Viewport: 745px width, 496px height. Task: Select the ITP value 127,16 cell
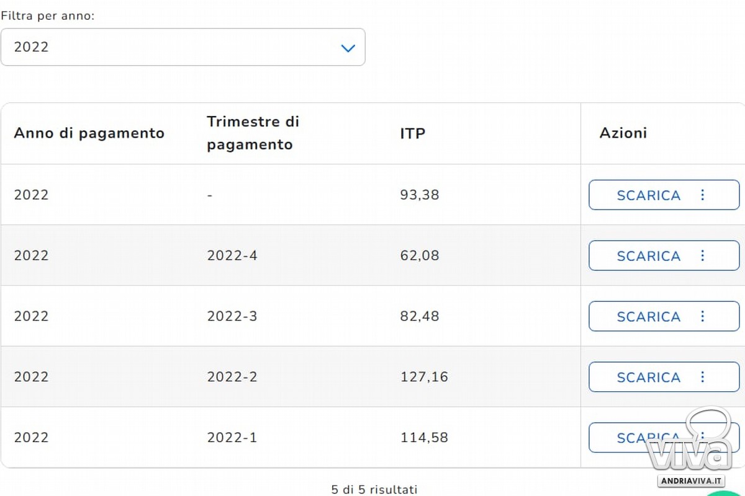coord(424,377)
